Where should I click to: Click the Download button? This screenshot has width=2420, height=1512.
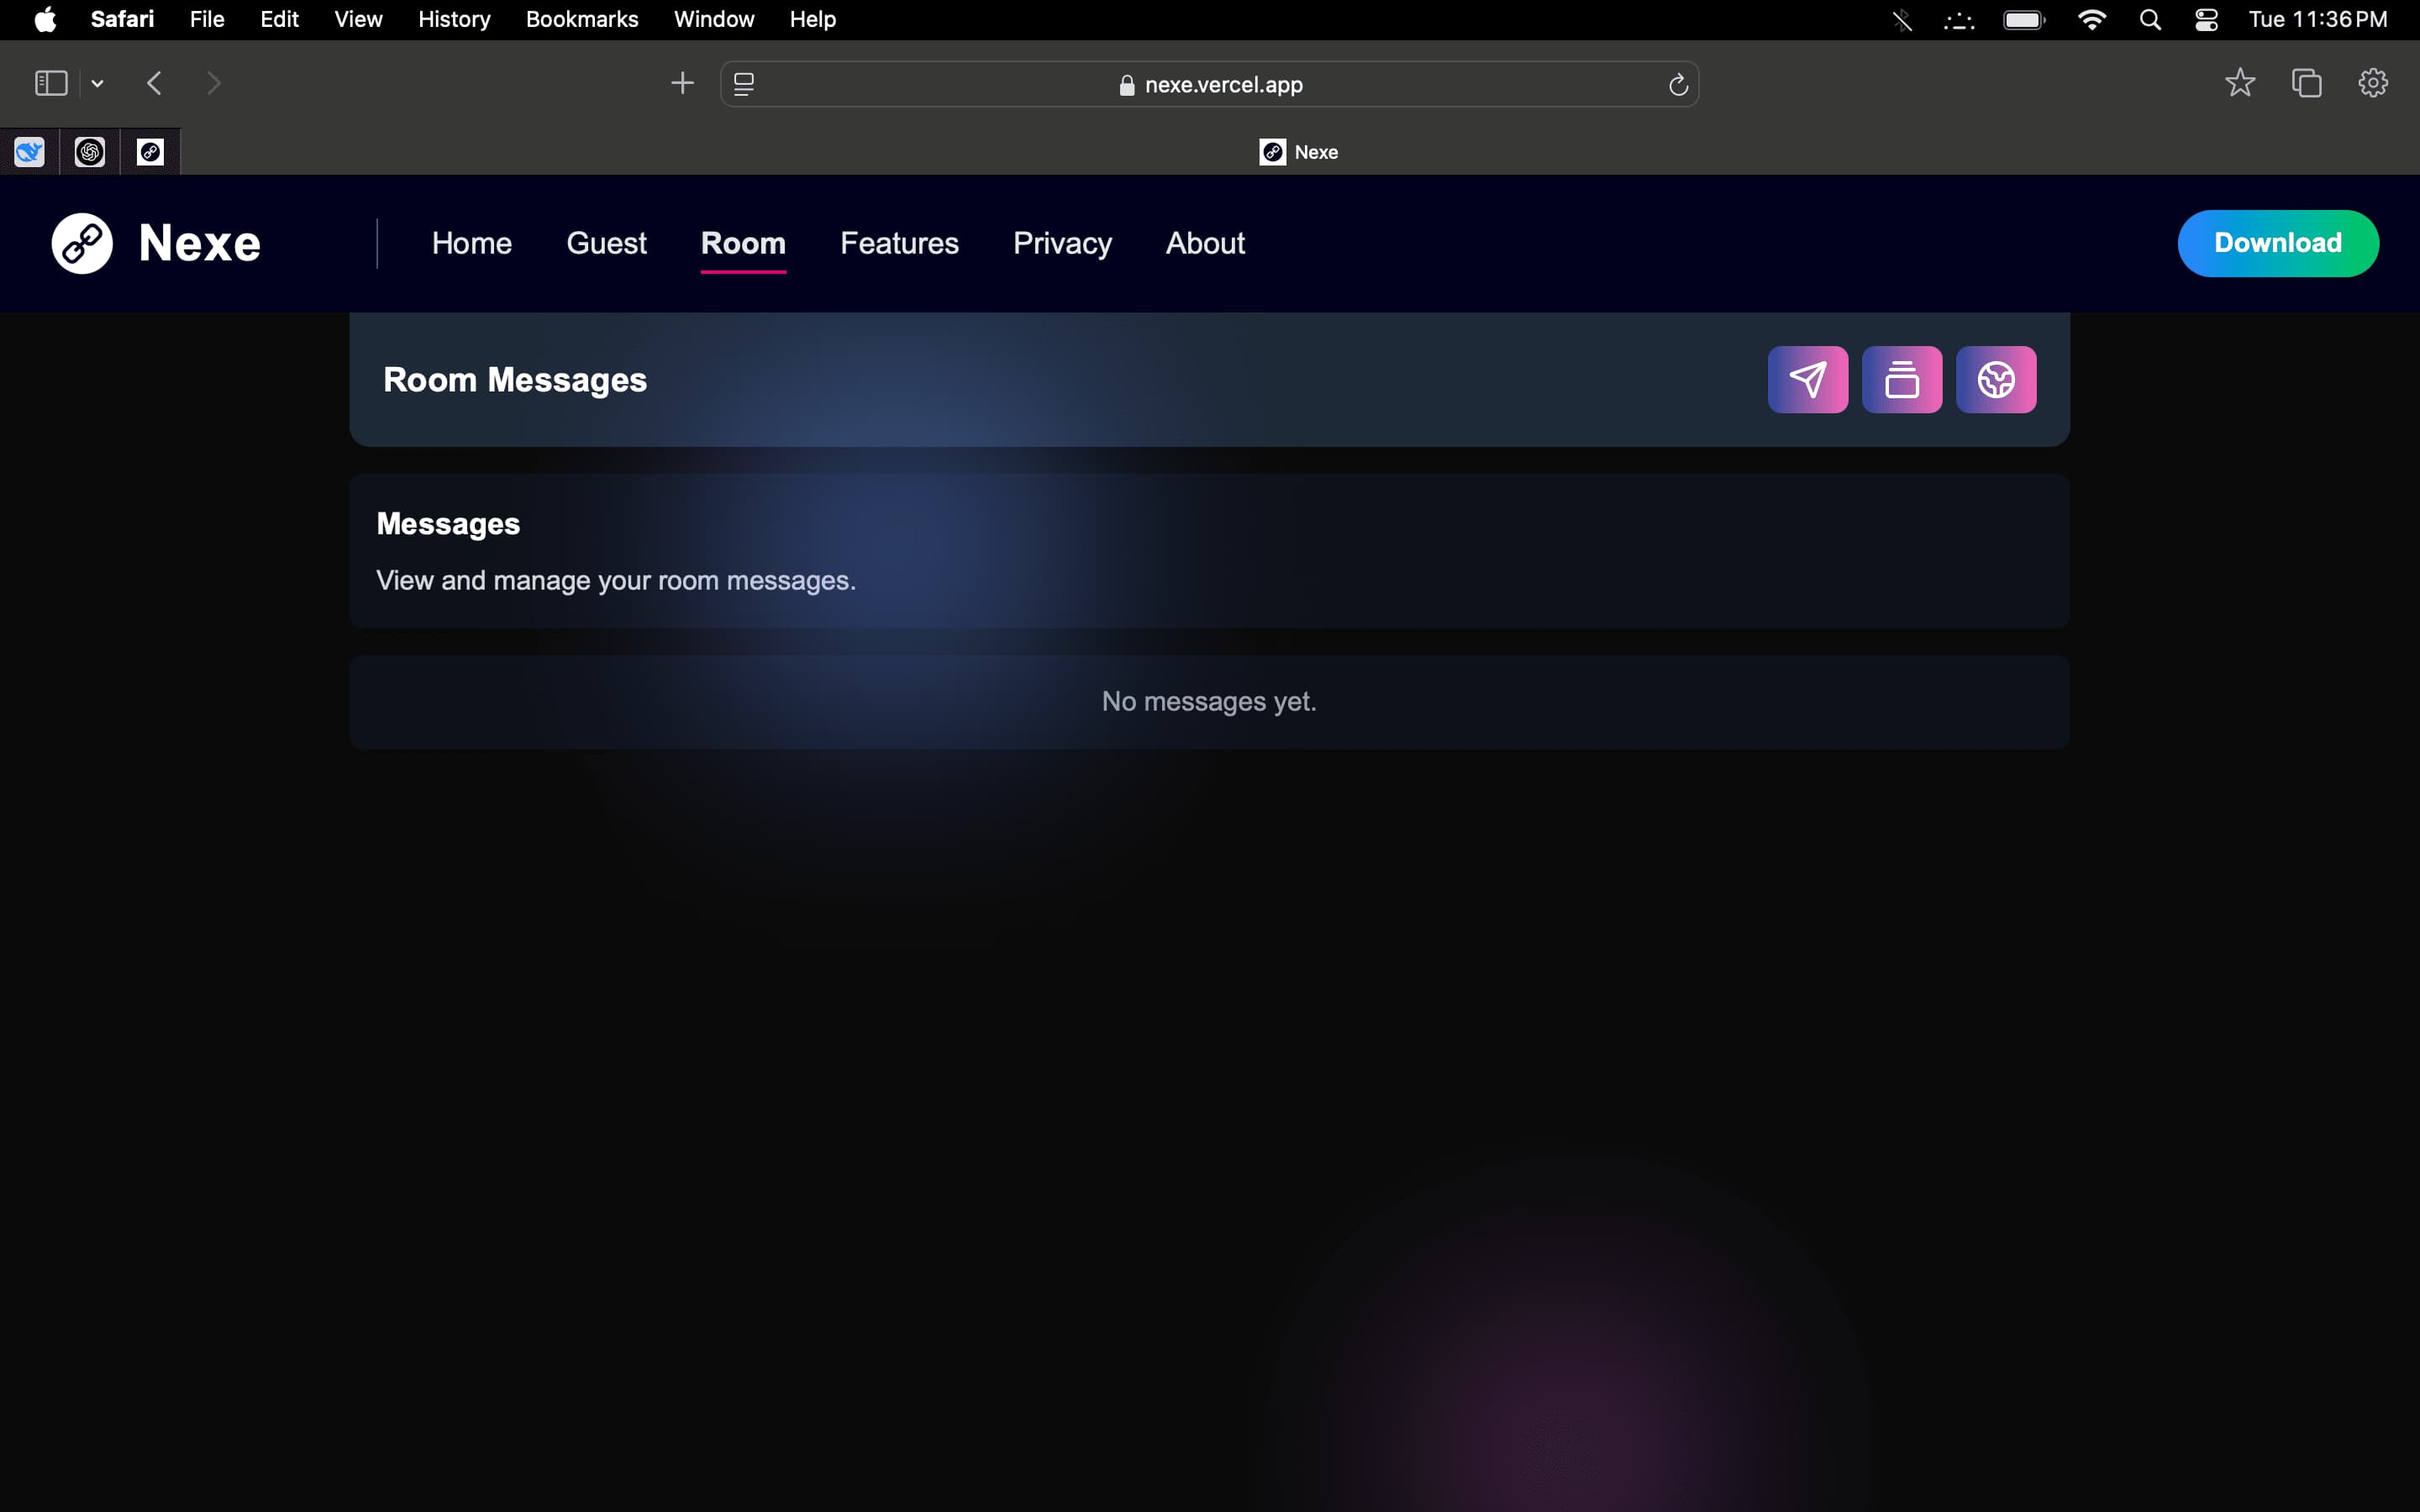pos(2278,243)
